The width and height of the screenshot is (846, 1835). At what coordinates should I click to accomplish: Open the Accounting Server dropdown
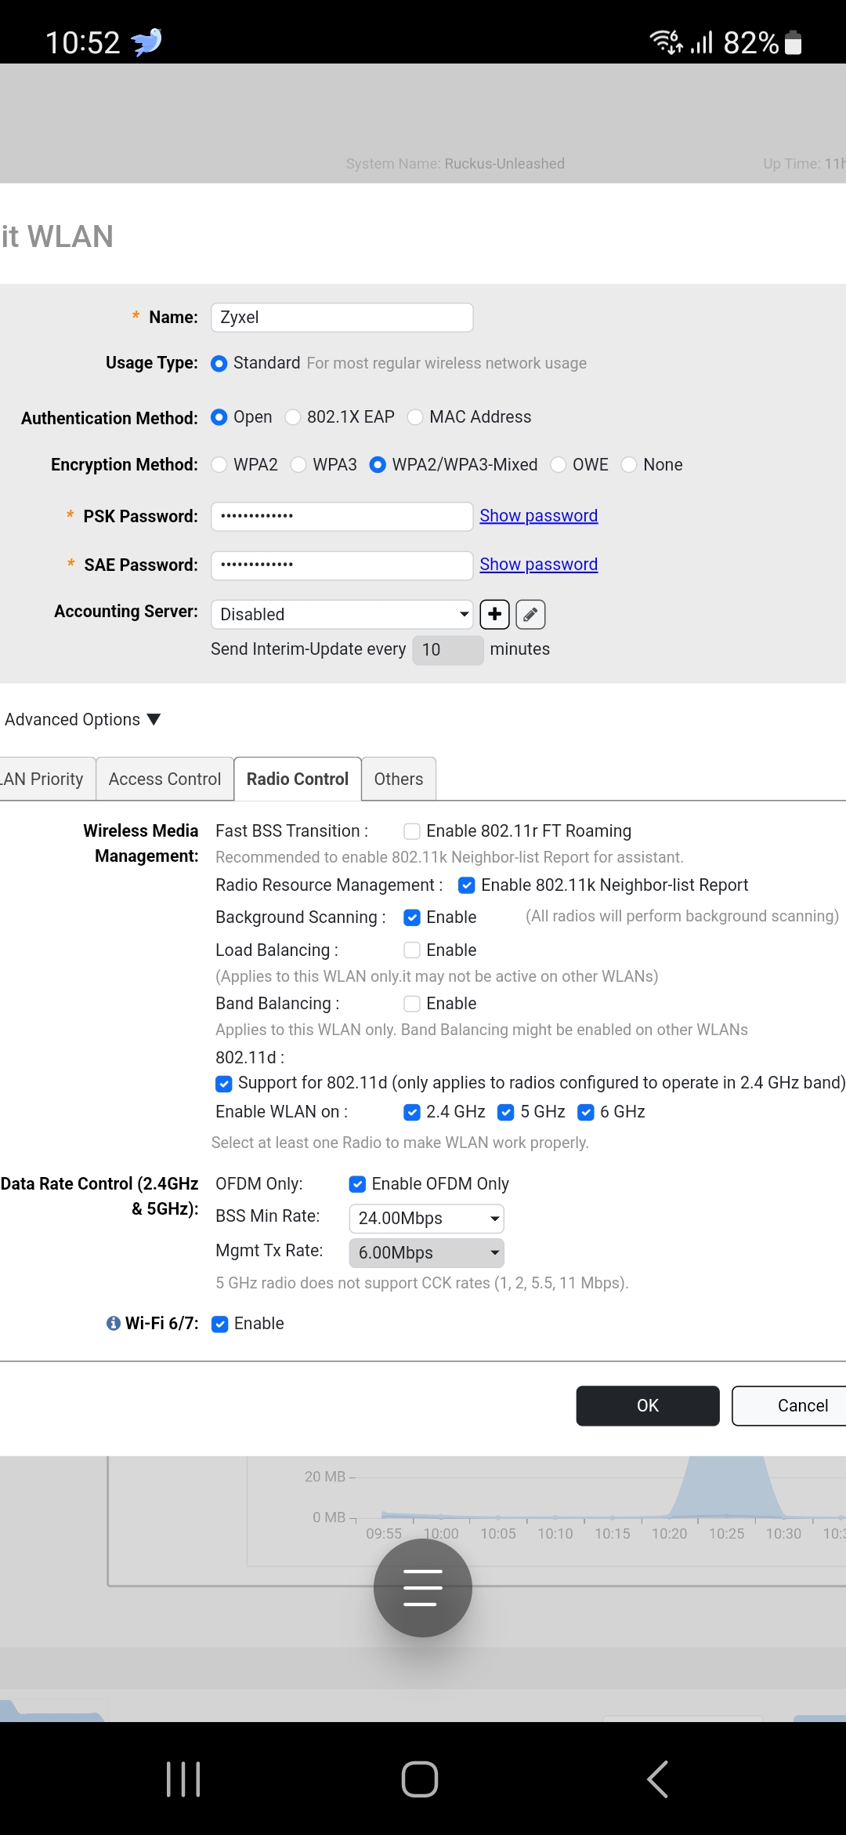coord(342,615)
